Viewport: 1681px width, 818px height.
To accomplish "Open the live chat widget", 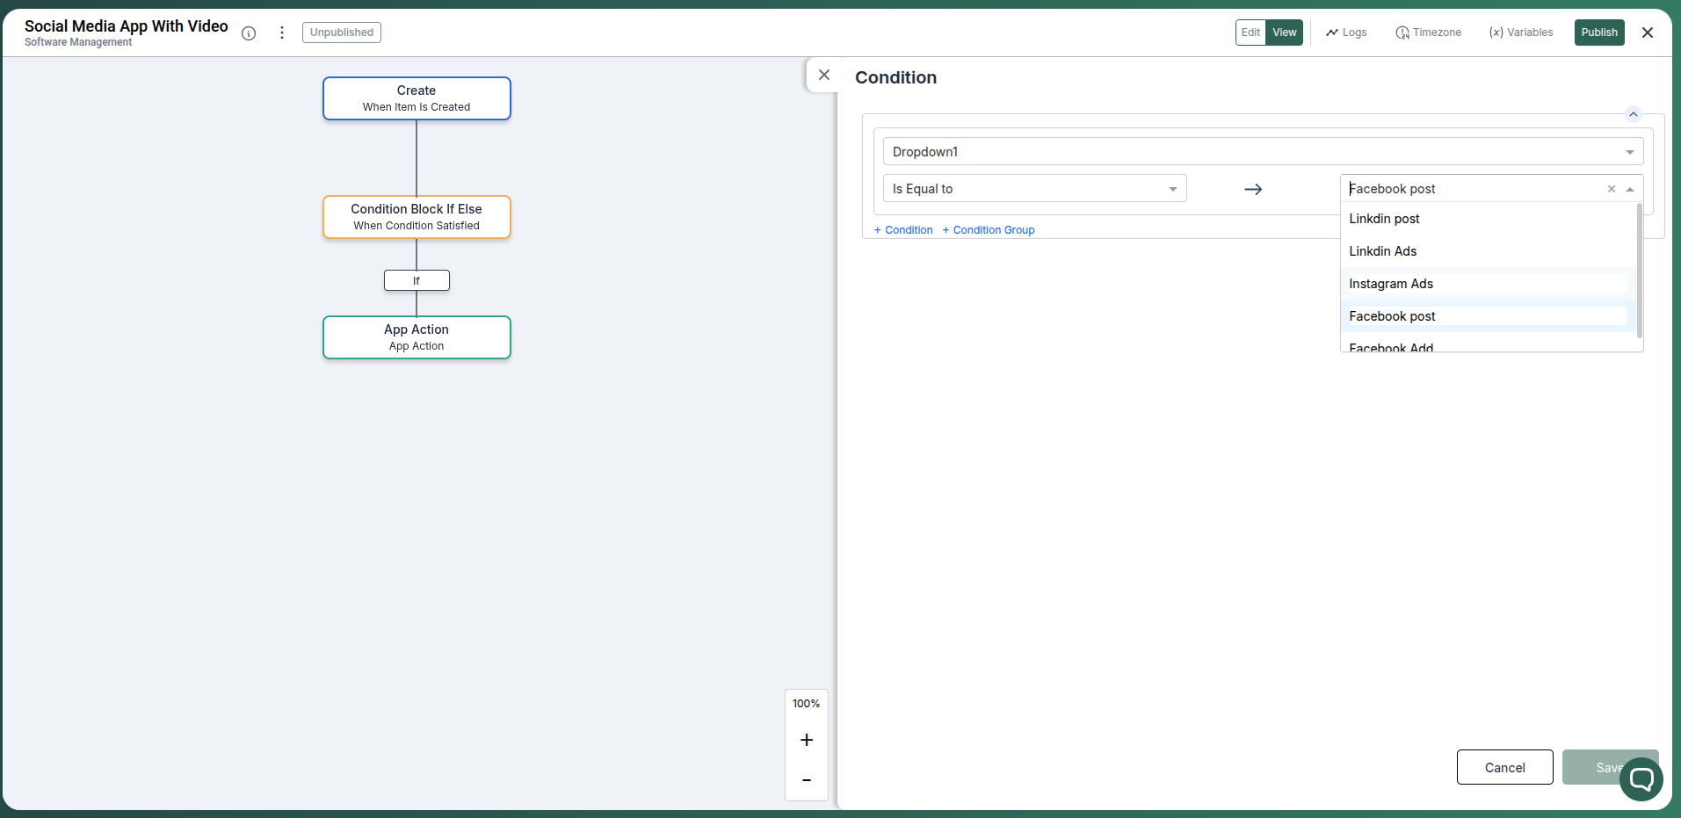I will pyautogui.click(x=1640, y=778).
